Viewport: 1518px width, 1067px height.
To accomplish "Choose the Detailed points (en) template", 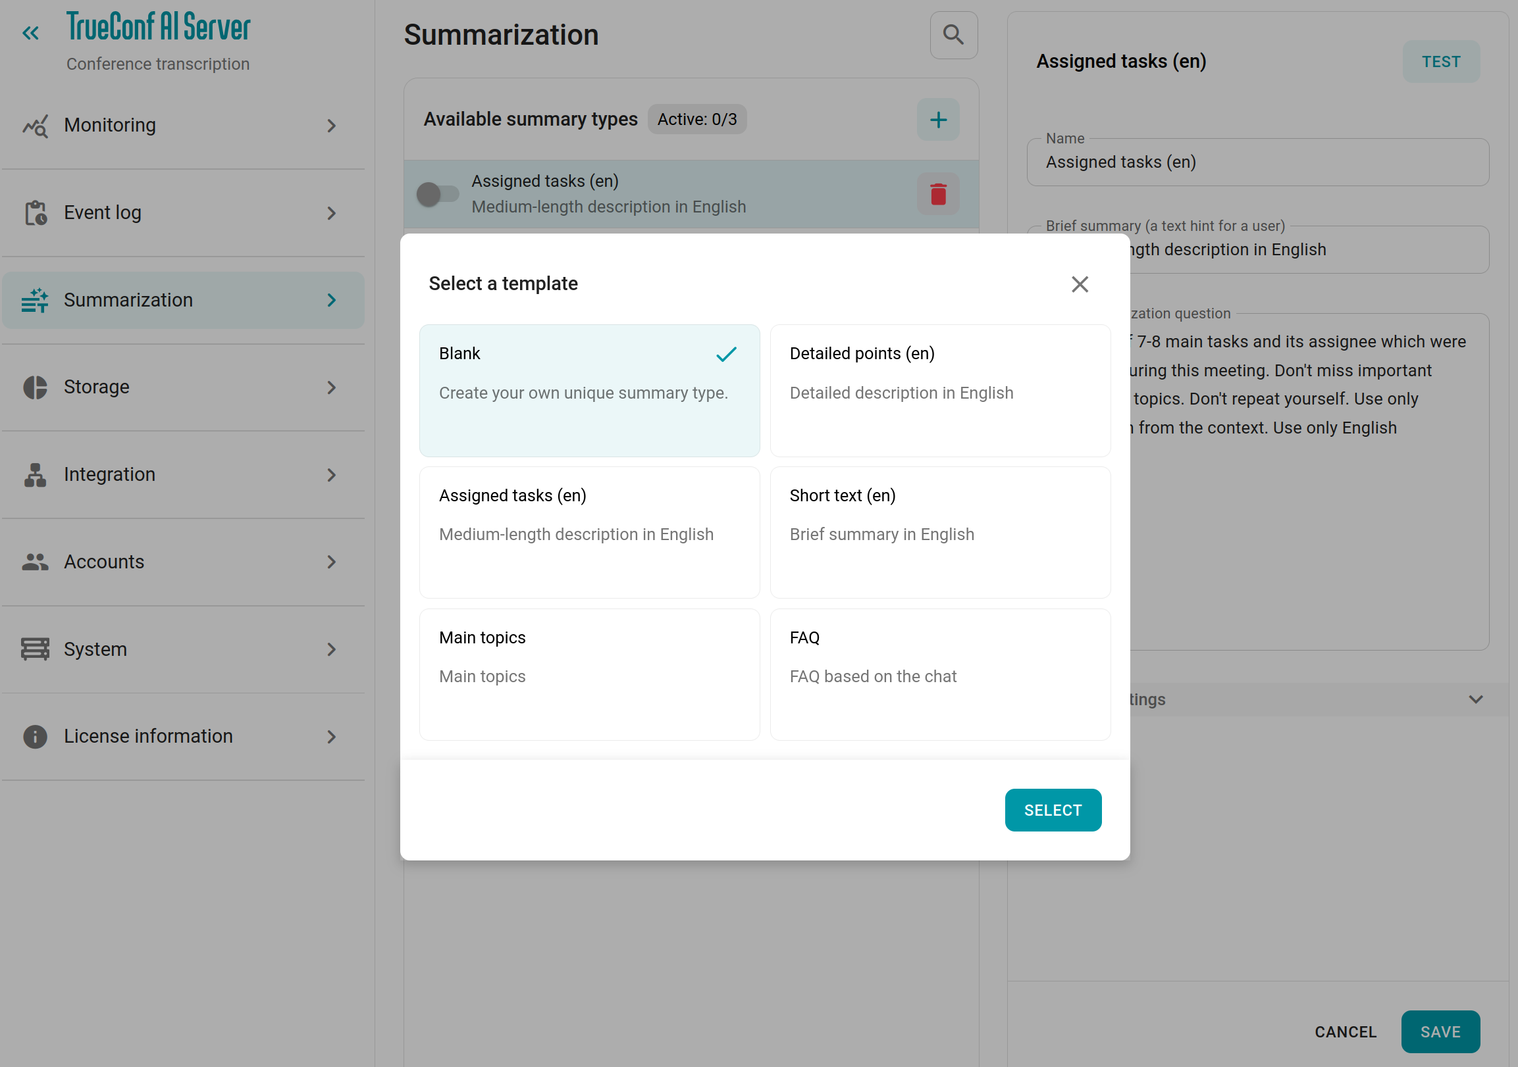I will click(x=939, y=390).
